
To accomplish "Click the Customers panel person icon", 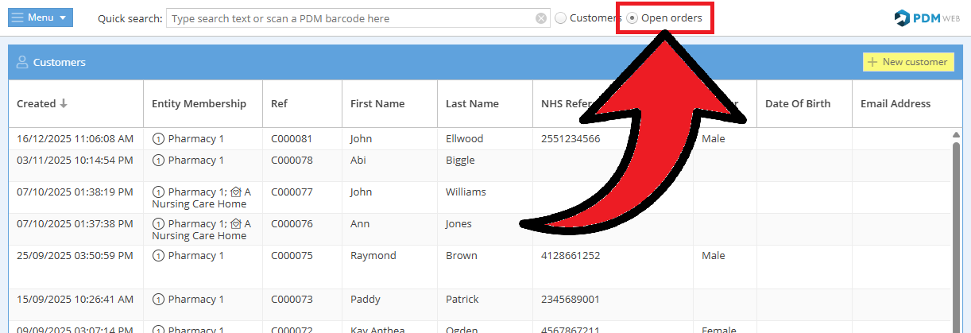I will 22,62.
